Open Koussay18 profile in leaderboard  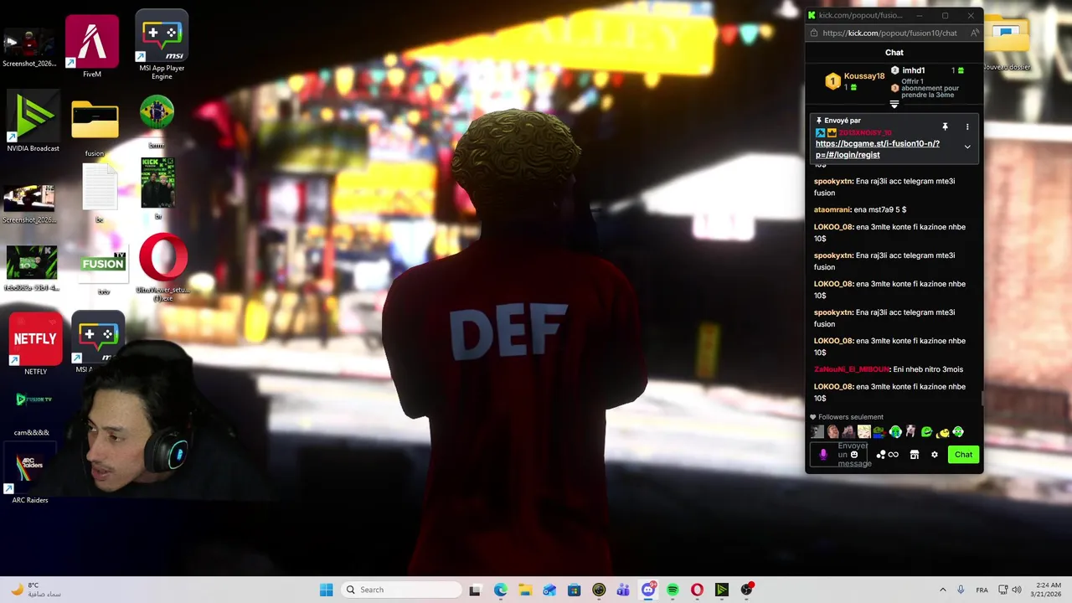click(x=864, y=76)
